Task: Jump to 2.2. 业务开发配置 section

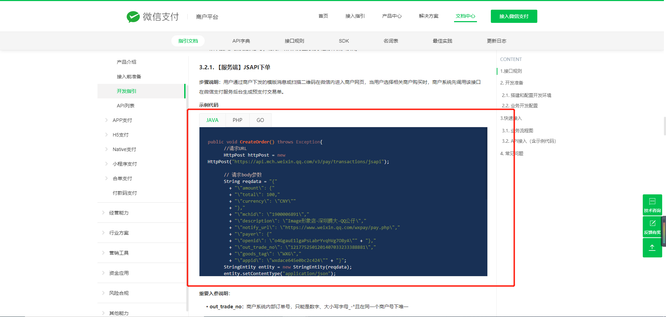Action: pos(520,106)
